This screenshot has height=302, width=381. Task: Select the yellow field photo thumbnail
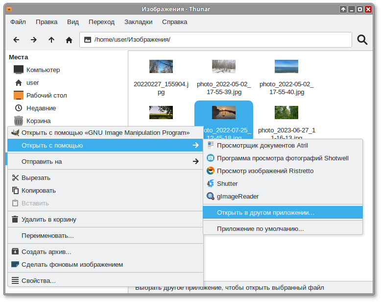click(161, 112)
